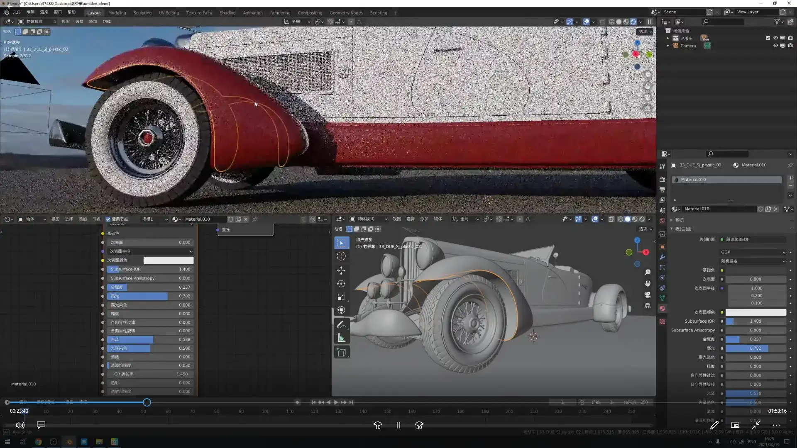Open the Render properties tab icon
The image size is (797, 448).
663,180
